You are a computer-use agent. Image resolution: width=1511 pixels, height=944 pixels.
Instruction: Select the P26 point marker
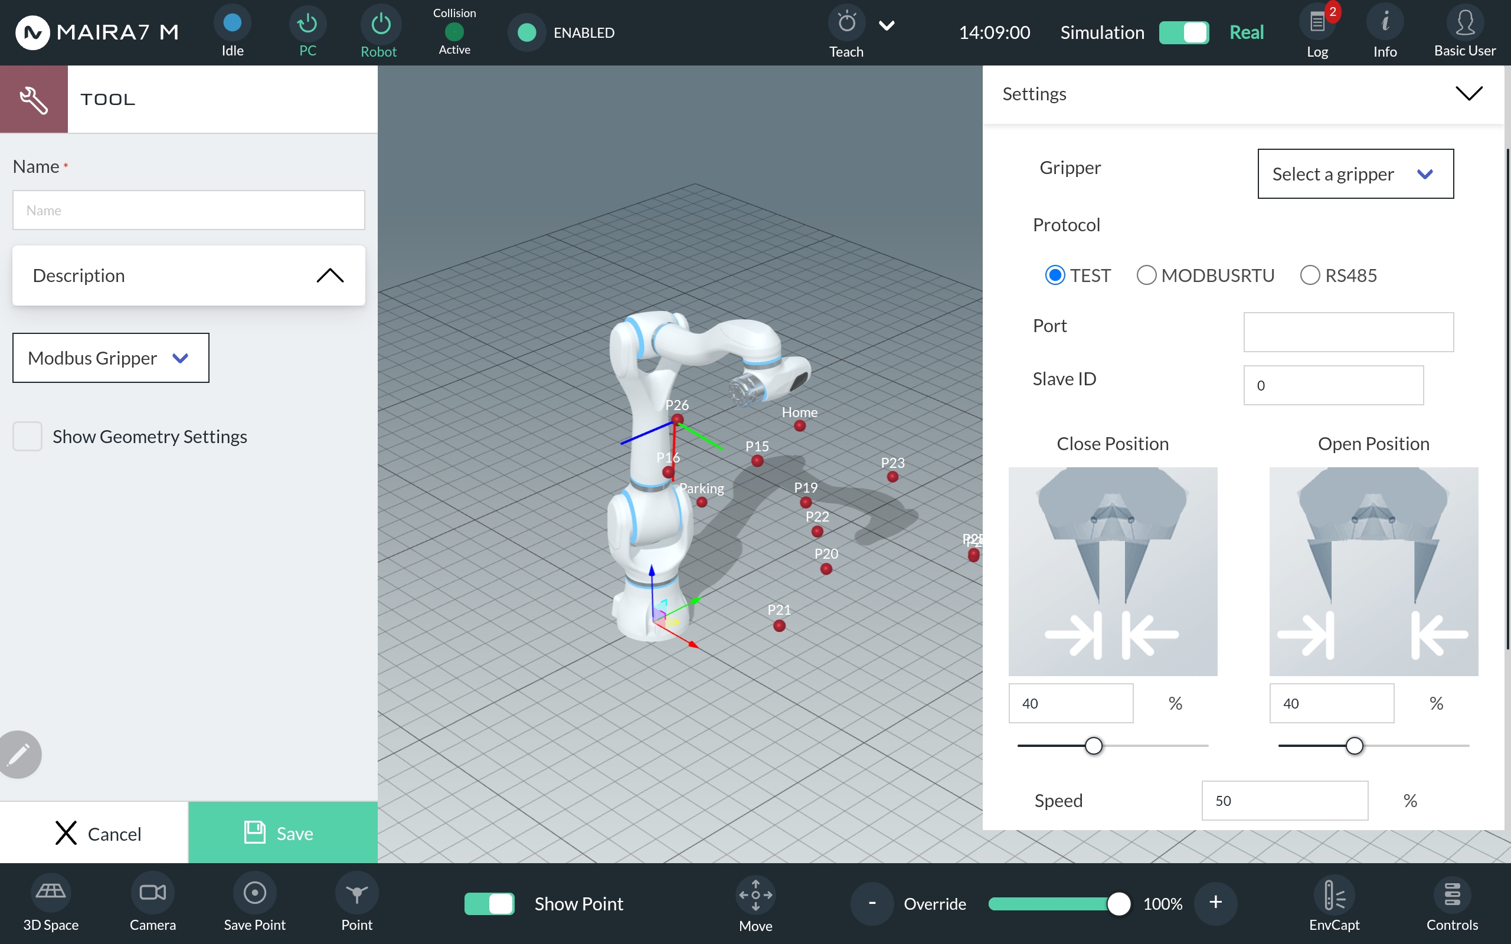coord(678,419)
